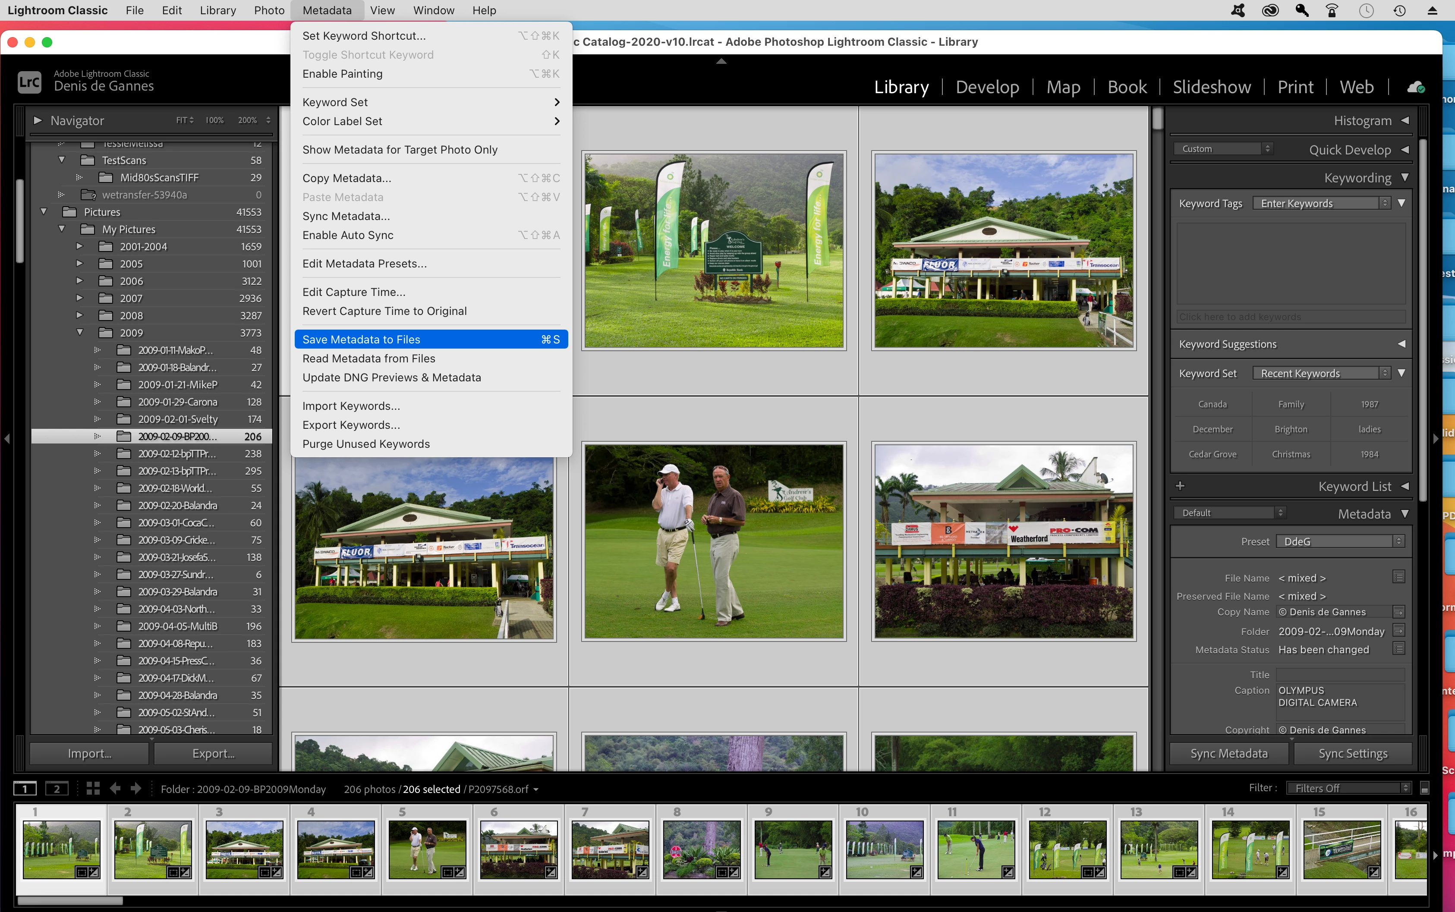Viewport: 1455px width, 912px height.
Task: Click the Export... button
Action: coord(213,753)
